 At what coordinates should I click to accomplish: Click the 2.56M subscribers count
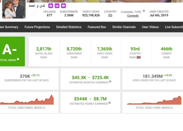click(69, 15)
